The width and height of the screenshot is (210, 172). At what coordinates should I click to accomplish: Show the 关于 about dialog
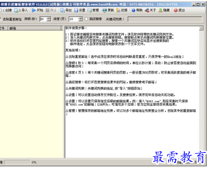tap(151, 10)
